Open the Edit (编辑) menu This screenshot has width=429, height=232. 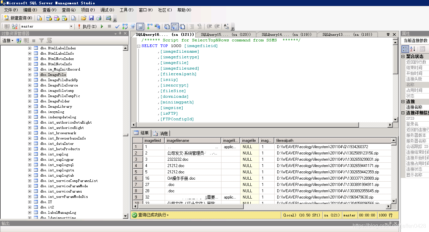point(30,10)
